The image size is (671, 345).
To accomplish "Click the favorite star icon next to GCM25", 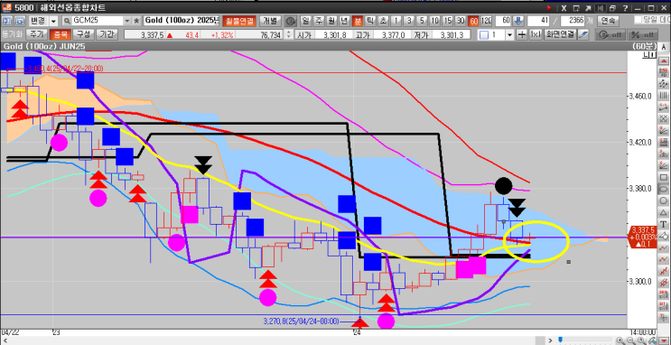I will [x=136, y=21].
